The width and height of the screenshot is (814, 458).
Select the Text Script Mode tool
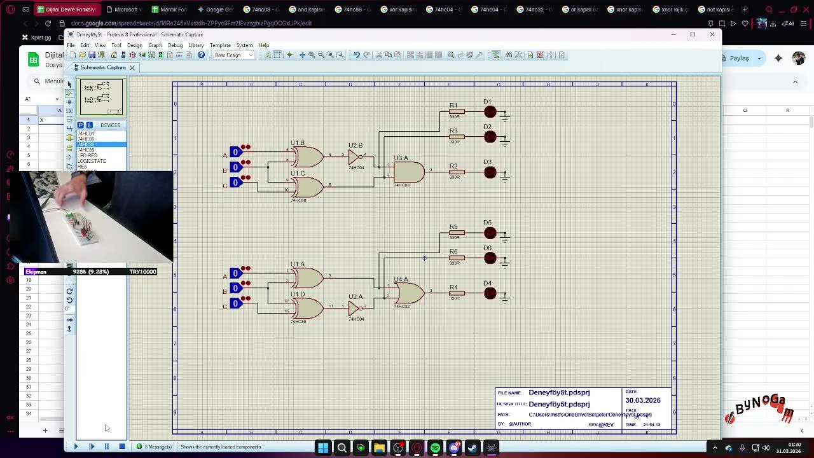[x=69, y=120]
